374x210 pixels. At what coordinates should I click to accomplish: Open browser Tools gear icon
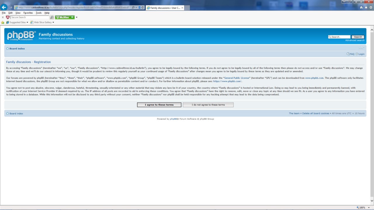click(x=371, y=8)
